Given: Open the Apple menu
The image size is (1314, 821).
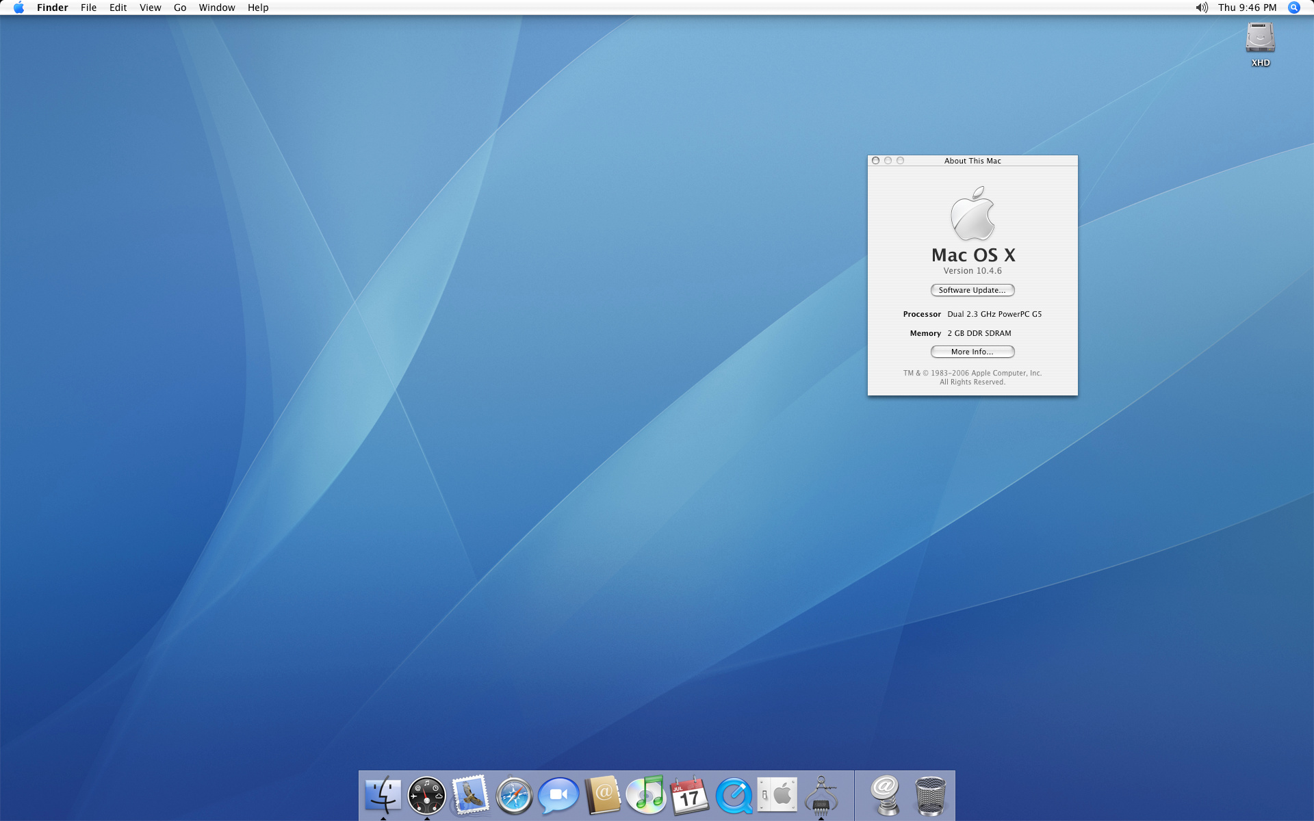Looking at the screenshot, I should tap(18, 8).
